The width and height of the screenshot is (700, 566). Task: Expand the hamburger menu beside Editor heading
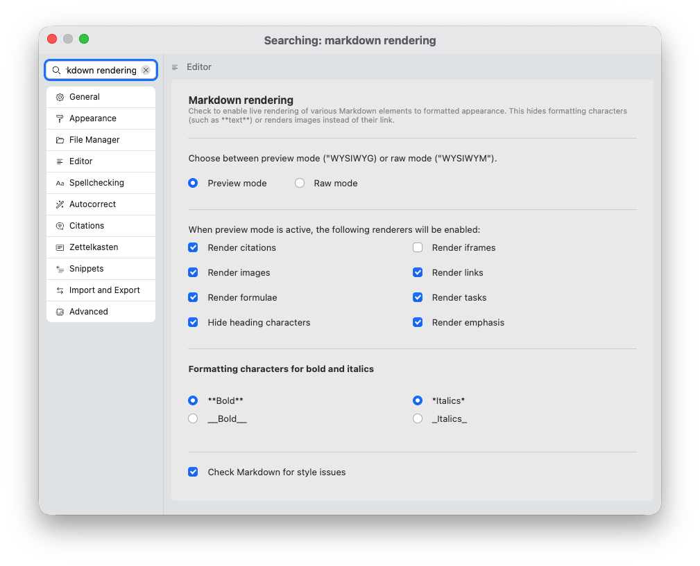175,67
